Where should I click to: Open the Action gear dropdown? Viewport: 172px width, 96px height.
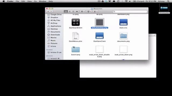(83, 11)
